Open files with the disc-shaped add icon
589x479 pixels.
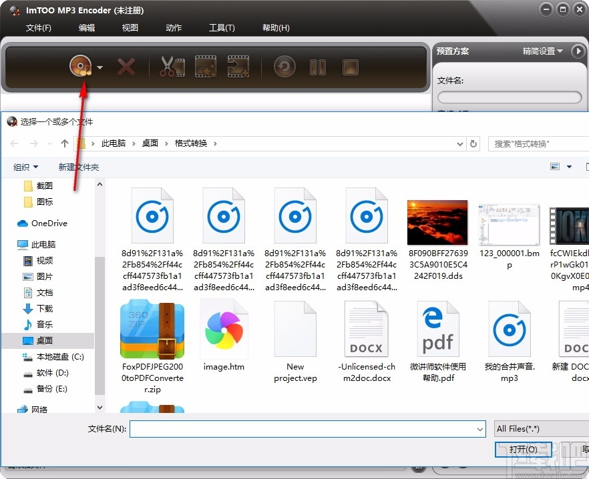coord(80,67)
